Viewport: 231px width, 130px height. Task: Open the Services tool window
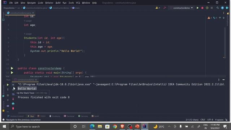point(83,116)
